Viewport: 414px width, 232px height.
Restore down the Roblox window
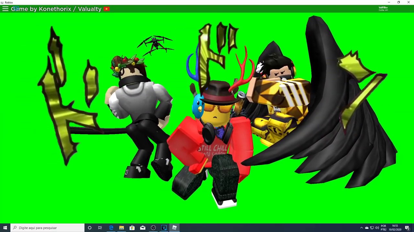[x=398, y=2]
